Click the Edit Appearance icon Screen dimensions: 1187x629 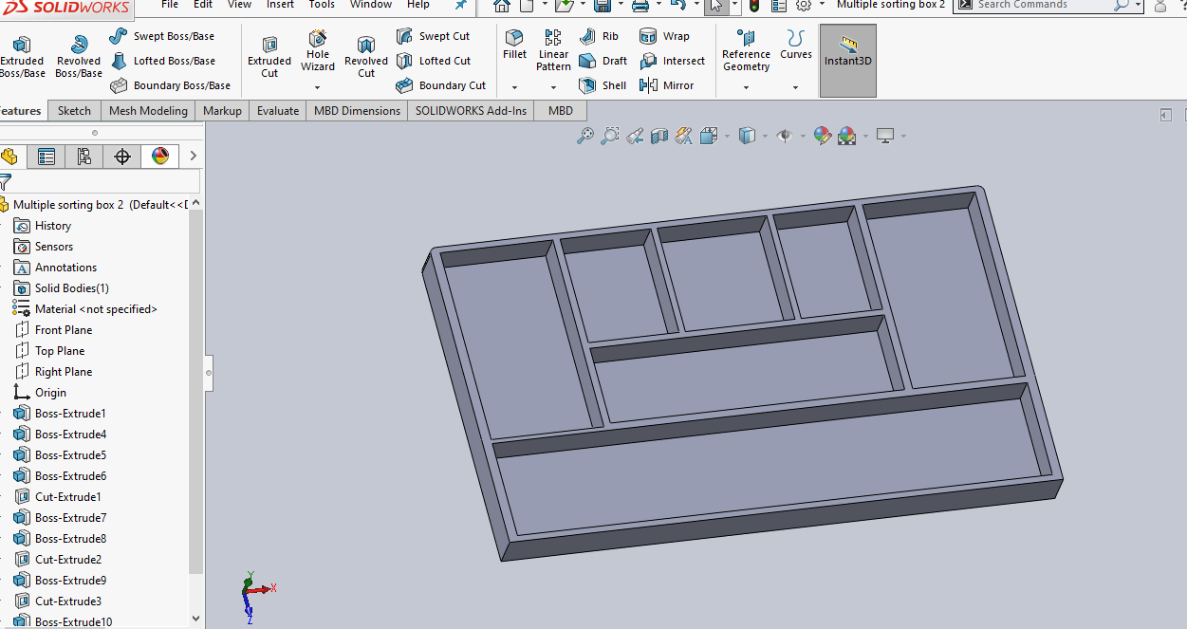coord(823,136)
